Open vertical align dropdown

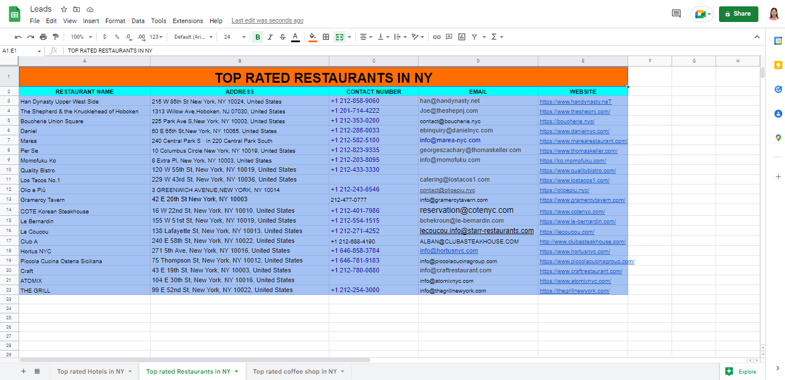(383, 37)
